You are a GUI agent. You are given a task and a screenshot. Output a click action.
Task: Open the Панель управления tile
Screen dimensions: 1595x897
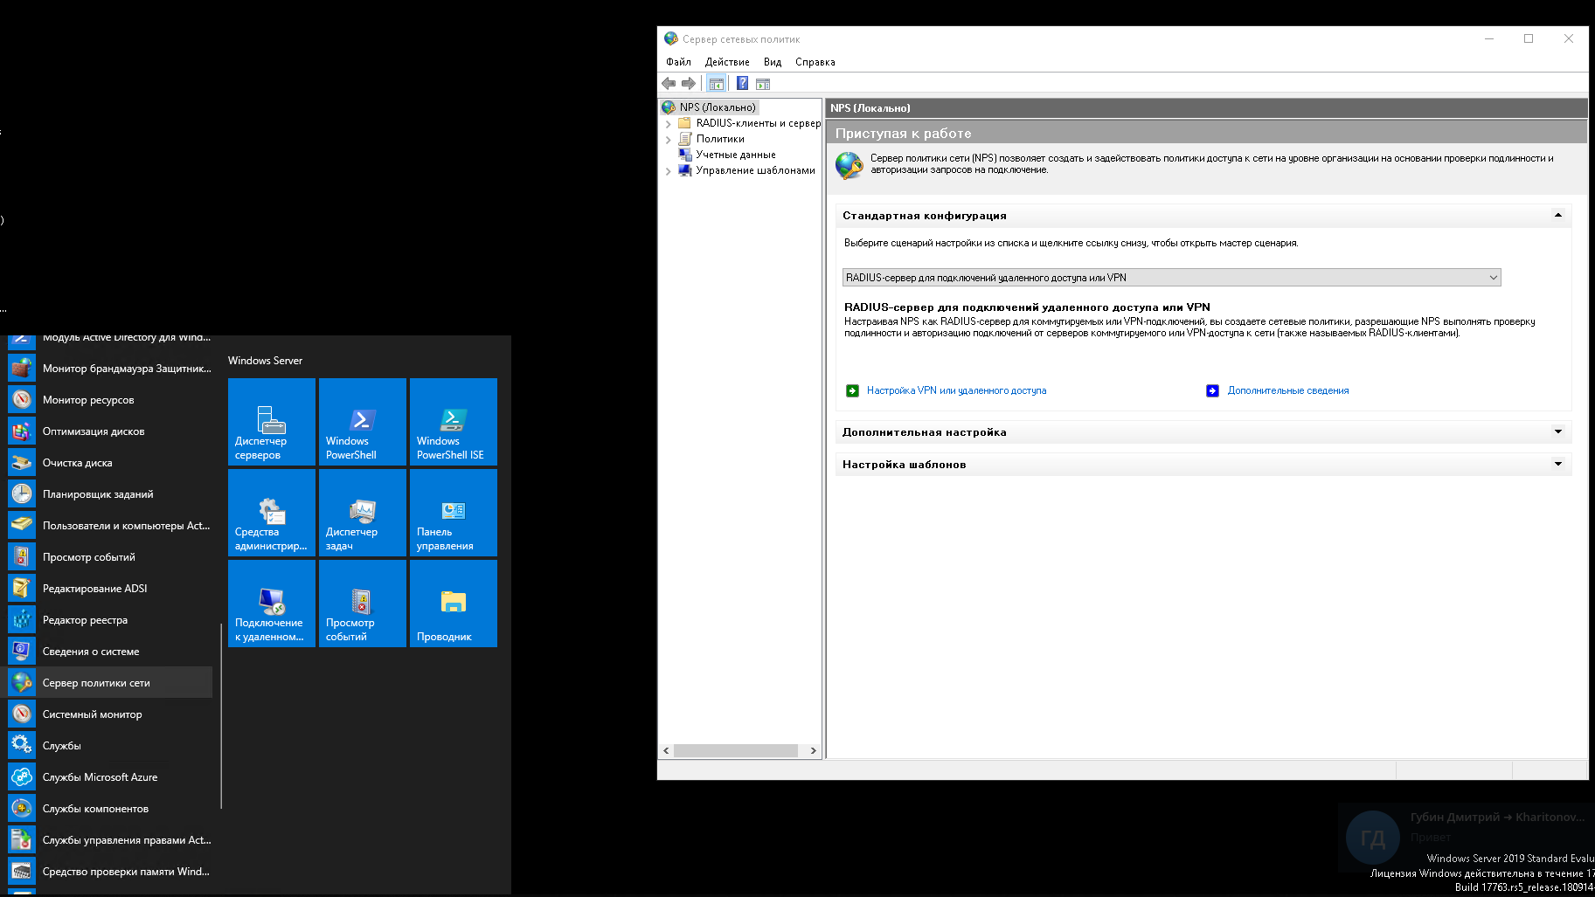[x=454, y=513]
